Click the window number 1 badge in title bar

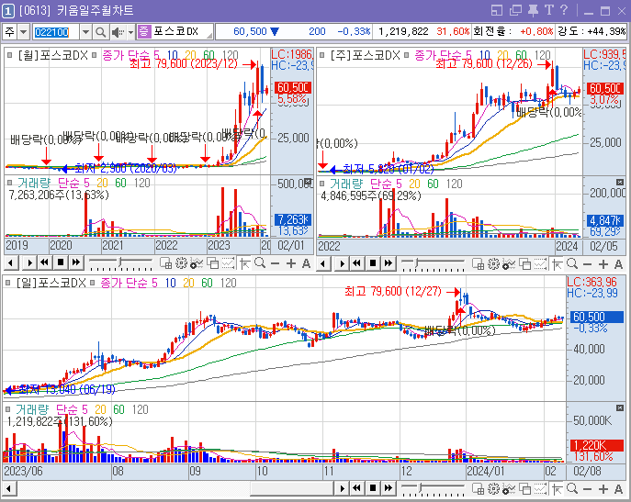[8, 11]
